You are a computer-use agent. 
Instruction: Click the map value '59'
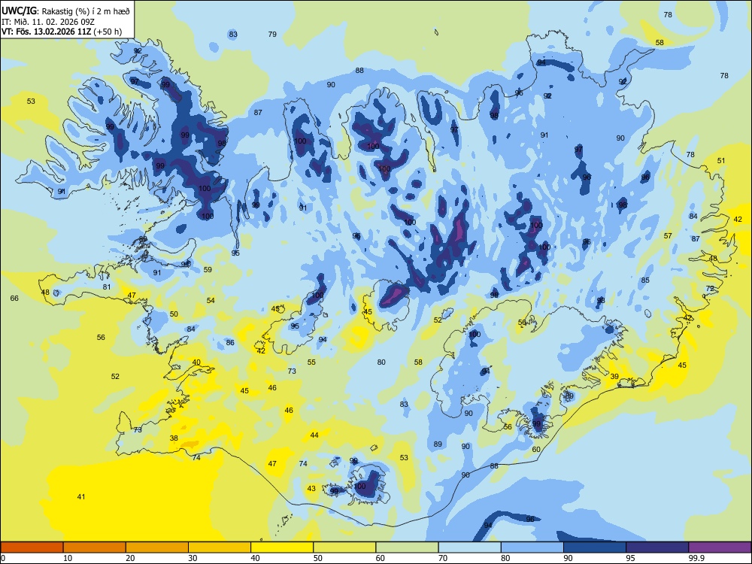click(208, 269)
